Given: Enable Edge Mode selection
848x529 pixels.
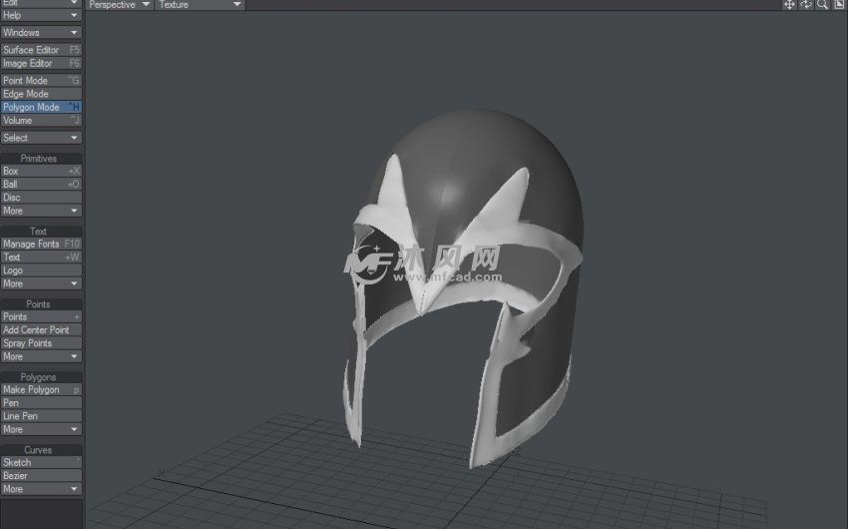Looking at the screenshot, I should pyautogui.click(x=41, y=94).
